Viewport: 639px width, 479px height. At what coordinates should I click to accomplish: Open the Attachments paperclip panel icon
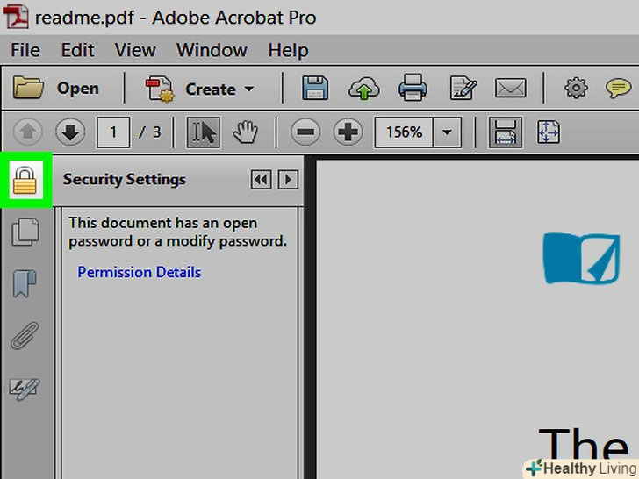25,336
